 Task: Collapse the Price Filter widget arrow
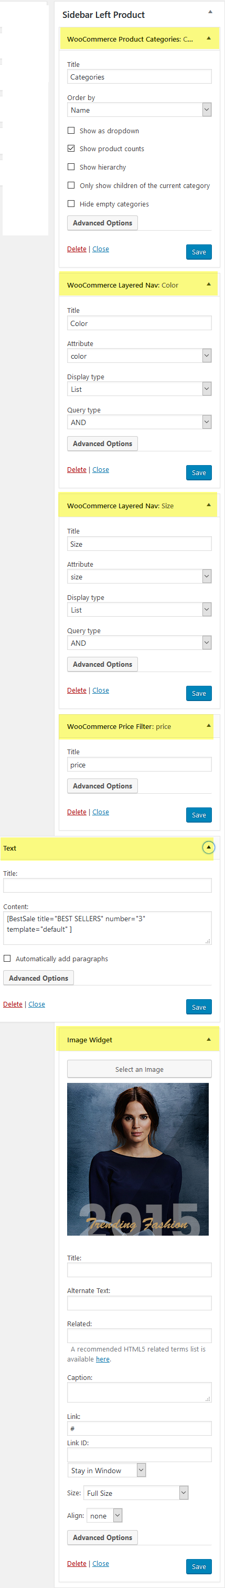coord(208,726)
